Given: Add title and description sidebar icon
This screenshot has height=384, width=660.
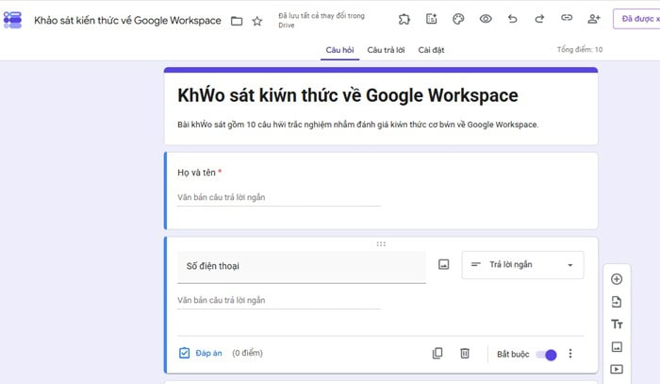Looking at the screenshot, I should coord(617,325).
